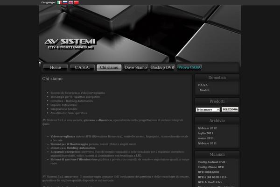Open DVR 6104 6108 6116 manual
The width and height of the screenshot is (280, 187).
[212, 177]
